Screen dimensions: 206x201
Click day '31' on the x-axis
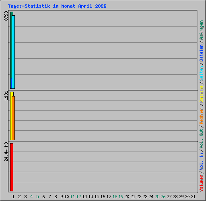point(193,197)
